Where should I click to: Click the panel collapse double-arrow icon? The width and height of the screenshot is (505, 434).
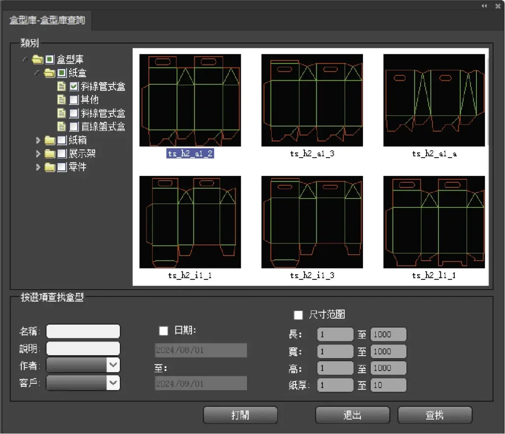coord(484,5)
